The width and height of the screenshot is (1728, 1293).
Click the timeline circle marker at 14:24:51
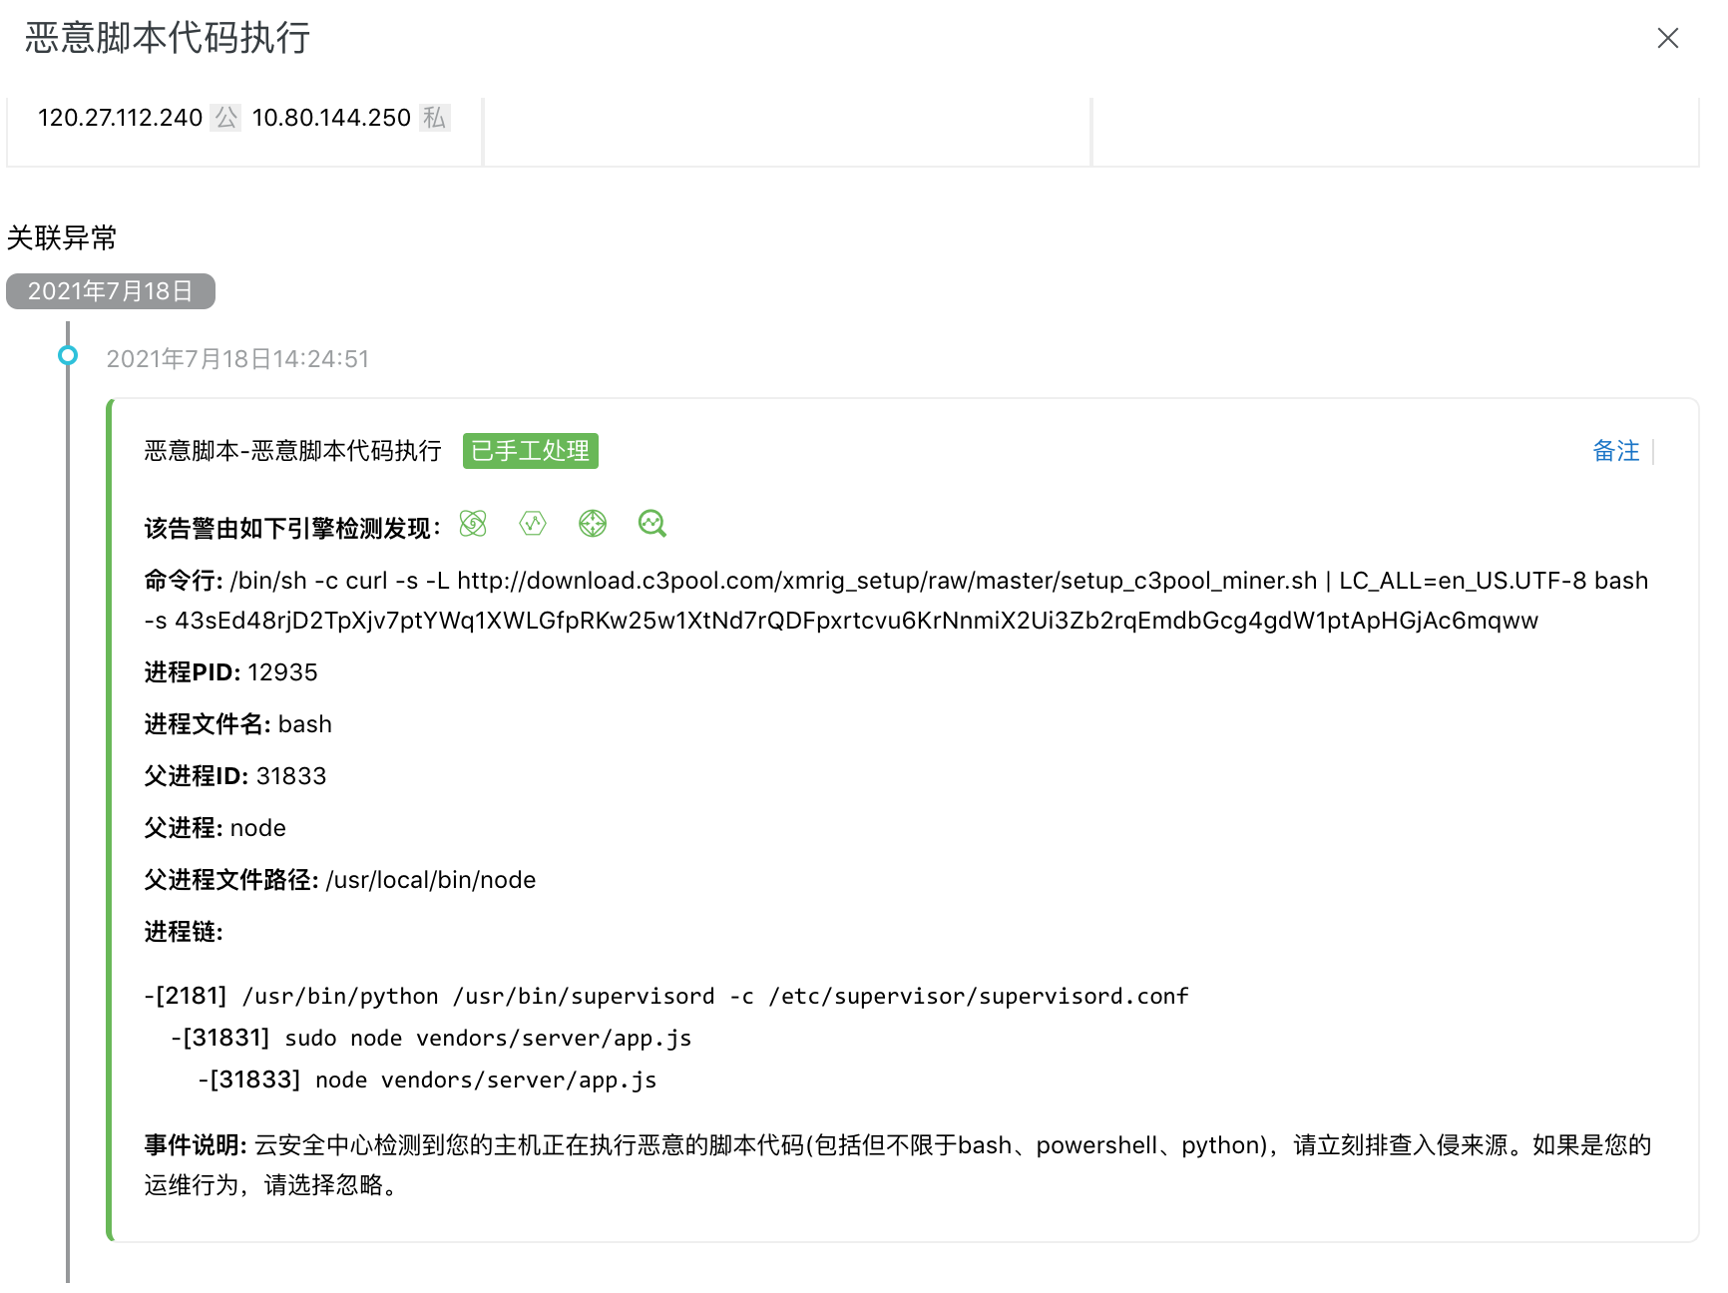68,355
